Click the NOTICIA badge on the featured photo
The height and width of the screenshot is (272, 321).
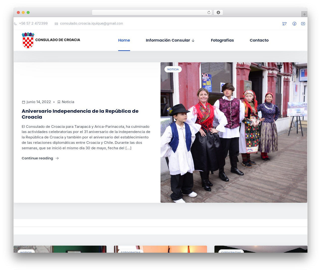[173, 69]
